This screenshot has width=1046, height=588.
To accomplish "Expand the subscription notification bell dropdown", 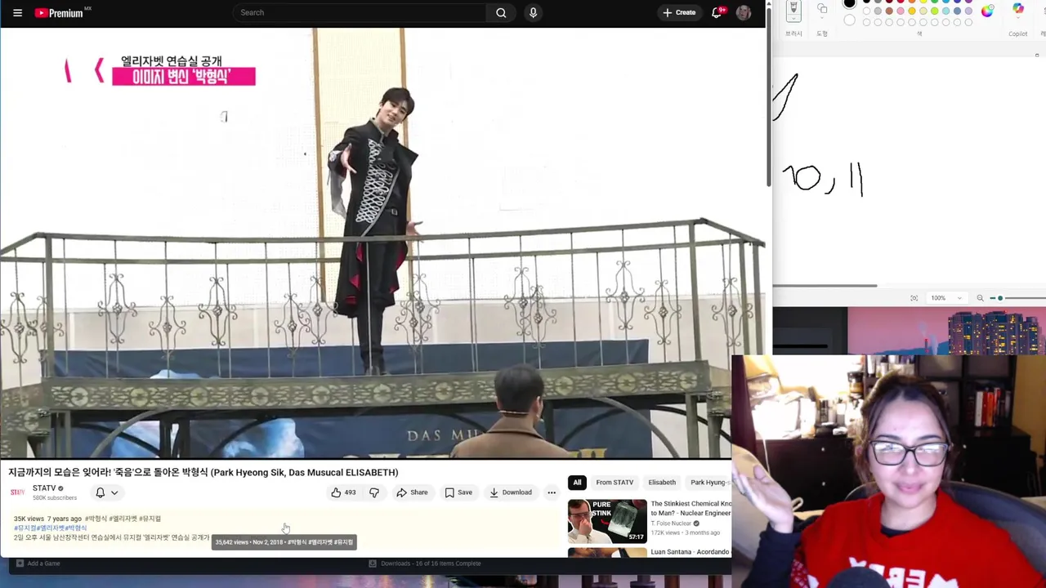I will (x=107, y=492).
